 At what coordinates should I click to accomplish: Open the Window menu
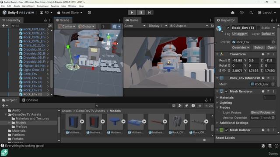pyautogui.click(x=72, y=6)
